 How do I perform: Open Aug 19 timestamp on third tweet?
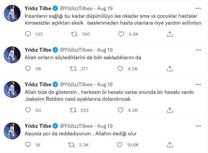[x=105, y=84]
